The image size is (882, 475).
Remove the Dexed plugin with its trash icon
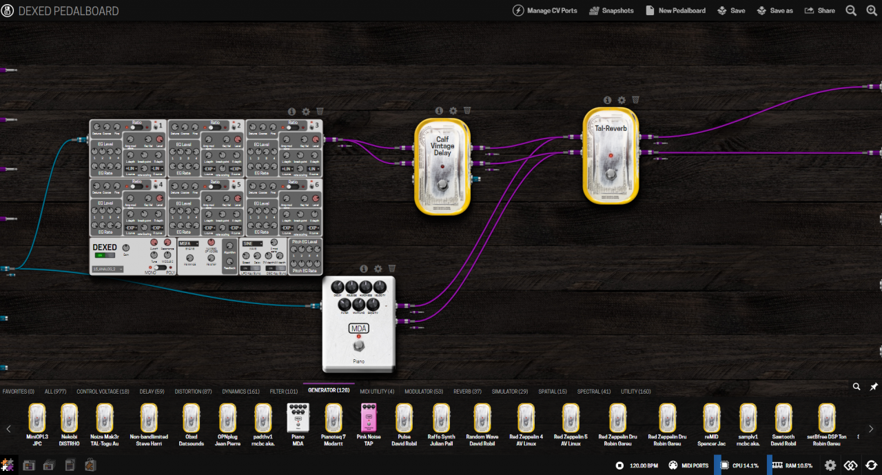(320, 112)
